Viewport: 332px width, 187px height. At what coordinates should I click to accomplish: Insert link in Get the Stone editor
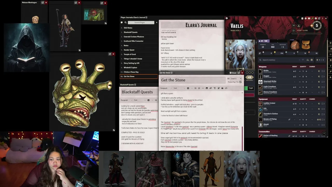pyautogui.click(x=211, y=88)
